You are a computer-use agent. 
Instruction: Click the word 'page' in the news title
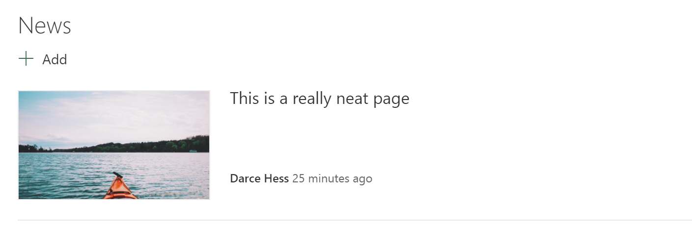pos(391,101)
